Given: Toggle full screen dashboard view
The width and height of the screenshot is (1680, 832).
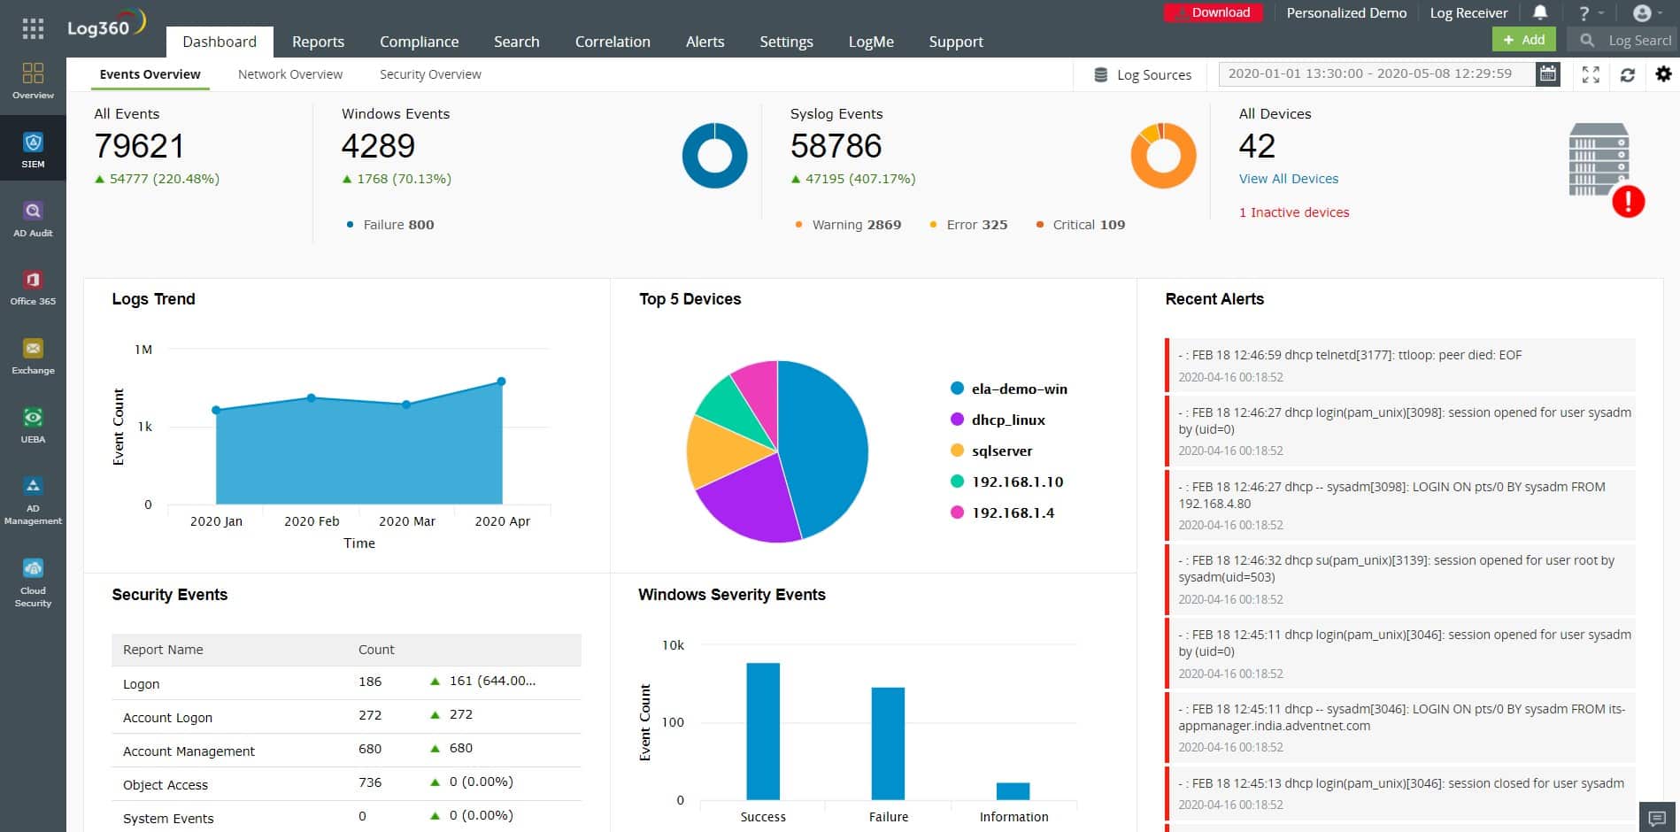Looking at the screenshot, I should (x=1591, y=74).
